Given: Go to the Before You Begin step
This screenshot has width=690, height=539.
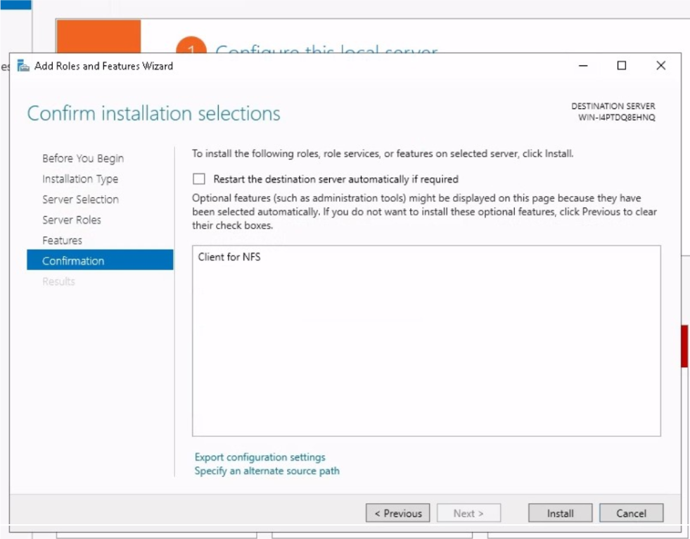Looking at the screenshot, I should 83,158.
